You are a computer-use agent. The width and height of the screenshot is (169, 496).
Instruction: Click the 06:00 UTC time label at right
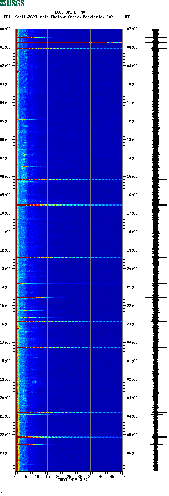tap(132, 453)
